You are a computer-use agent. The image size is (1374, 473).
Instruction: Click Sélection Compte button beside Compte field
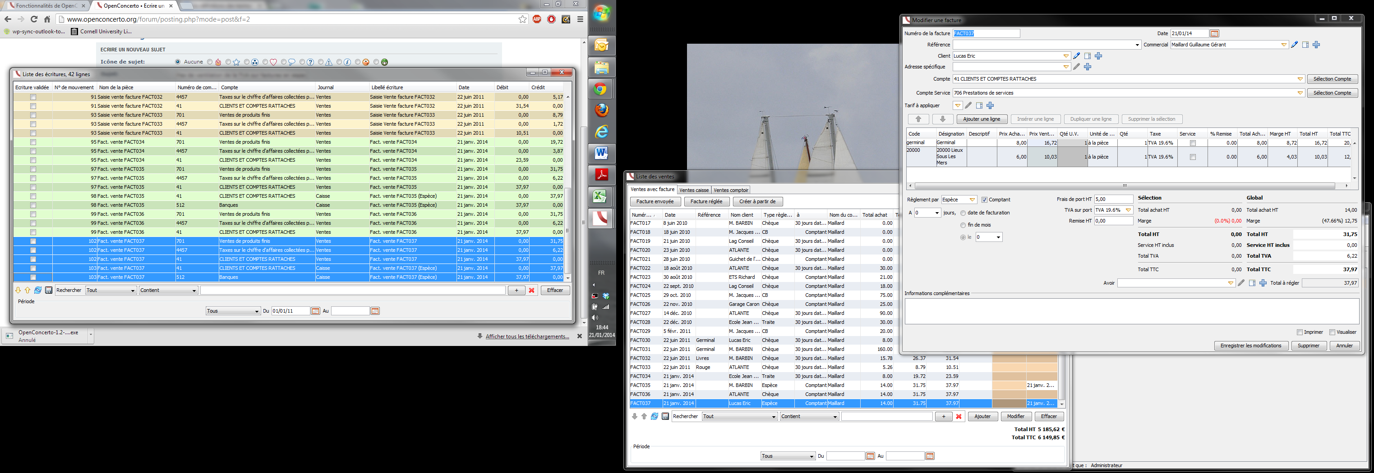pos(1332,79)
